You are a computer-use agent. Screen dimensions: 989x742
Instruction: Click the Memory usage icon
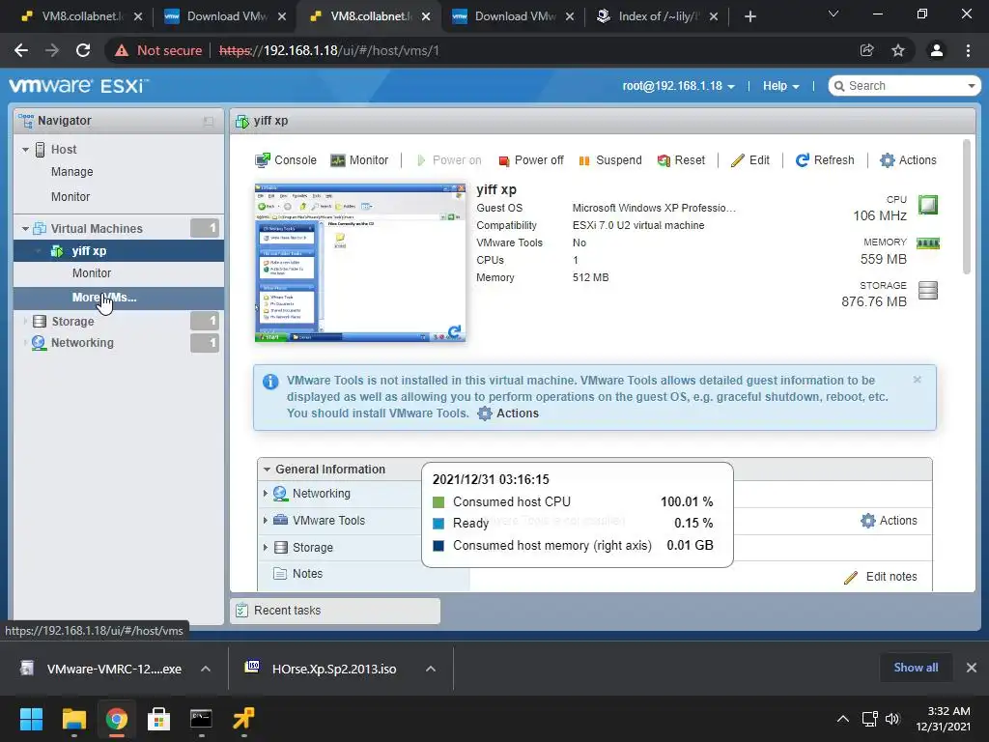(x=928, y=243)
